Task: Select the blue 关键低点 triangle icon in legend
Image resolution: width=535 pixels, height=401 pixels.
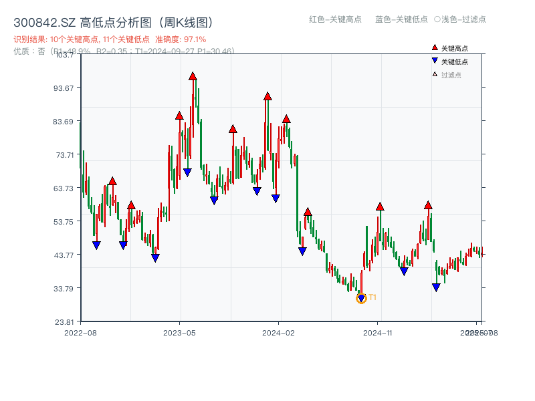Action: 433,59
